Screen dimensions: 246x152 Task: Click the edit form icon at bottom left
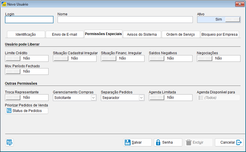point(10,142)
